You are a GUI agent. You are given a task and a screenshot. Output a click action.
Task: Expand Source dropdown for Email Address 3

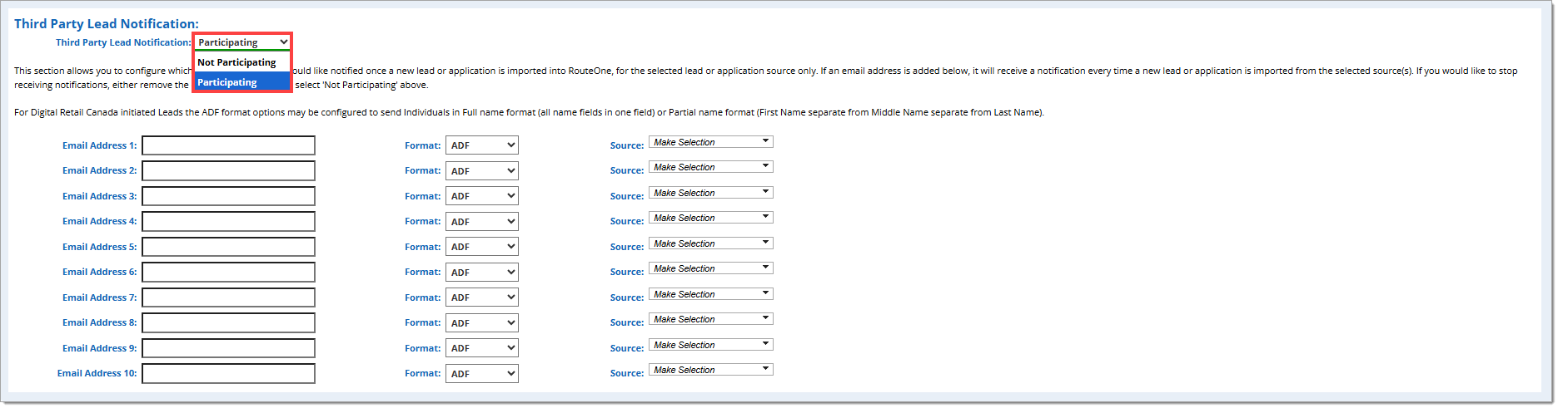tap(710, 193)
